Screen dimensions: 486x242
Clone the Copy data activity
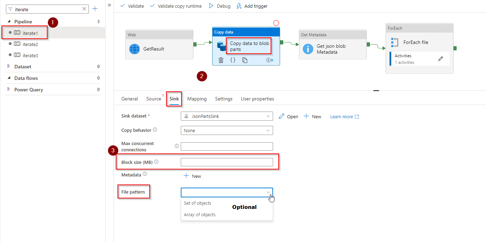point(245,60)
